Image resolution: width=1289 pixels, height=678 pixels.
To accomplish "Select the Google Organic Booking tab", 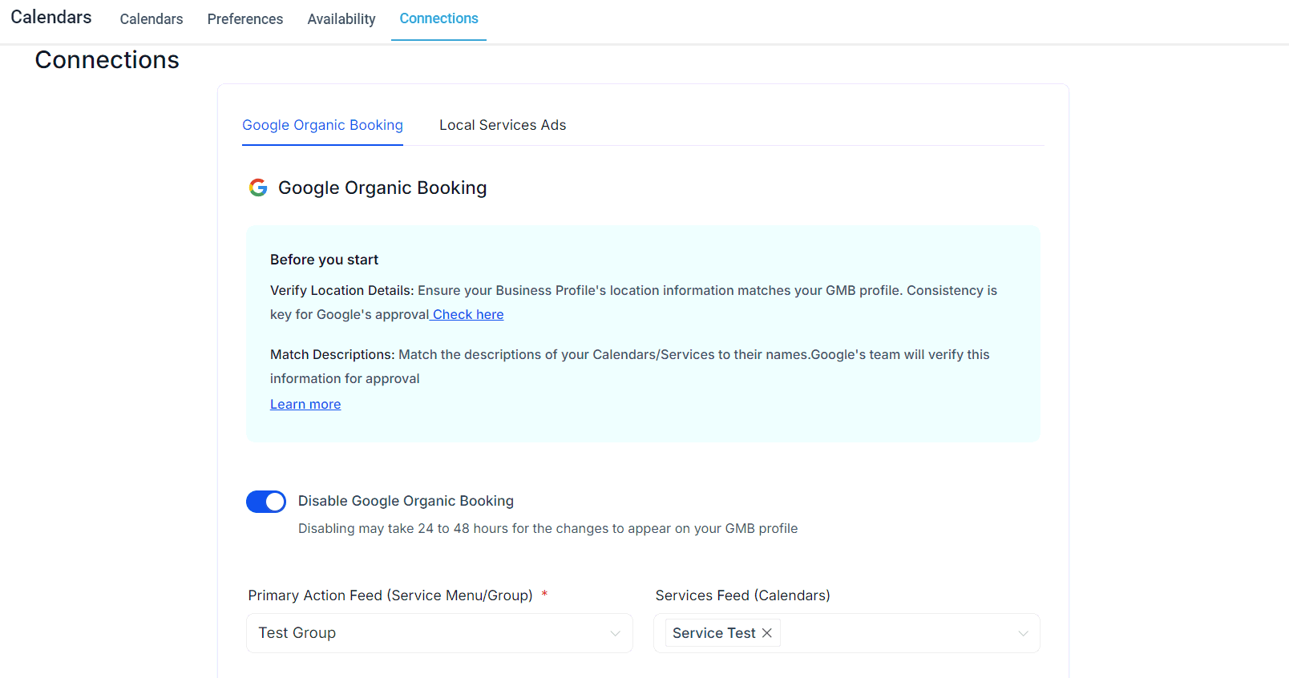I will tap(322, 125).
